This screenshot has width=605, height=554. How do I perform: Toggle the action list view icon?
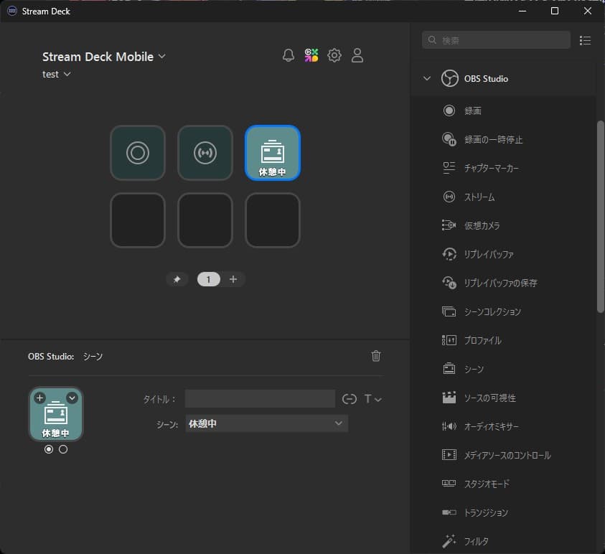[x=586, y=40]
